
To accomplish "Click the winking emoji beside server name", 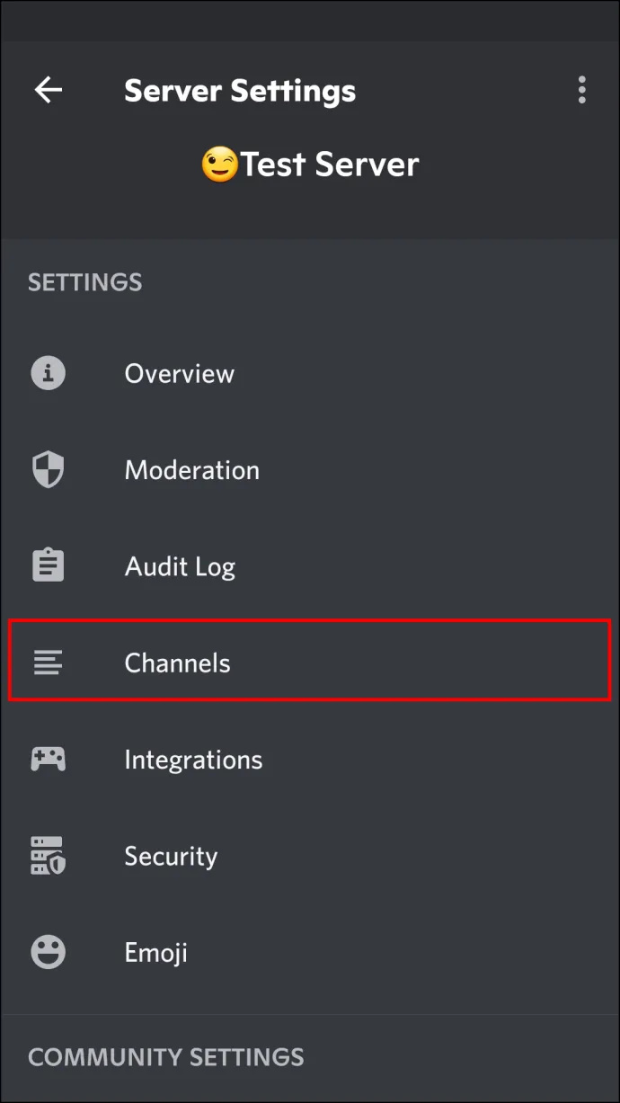I will coord(220,165).
